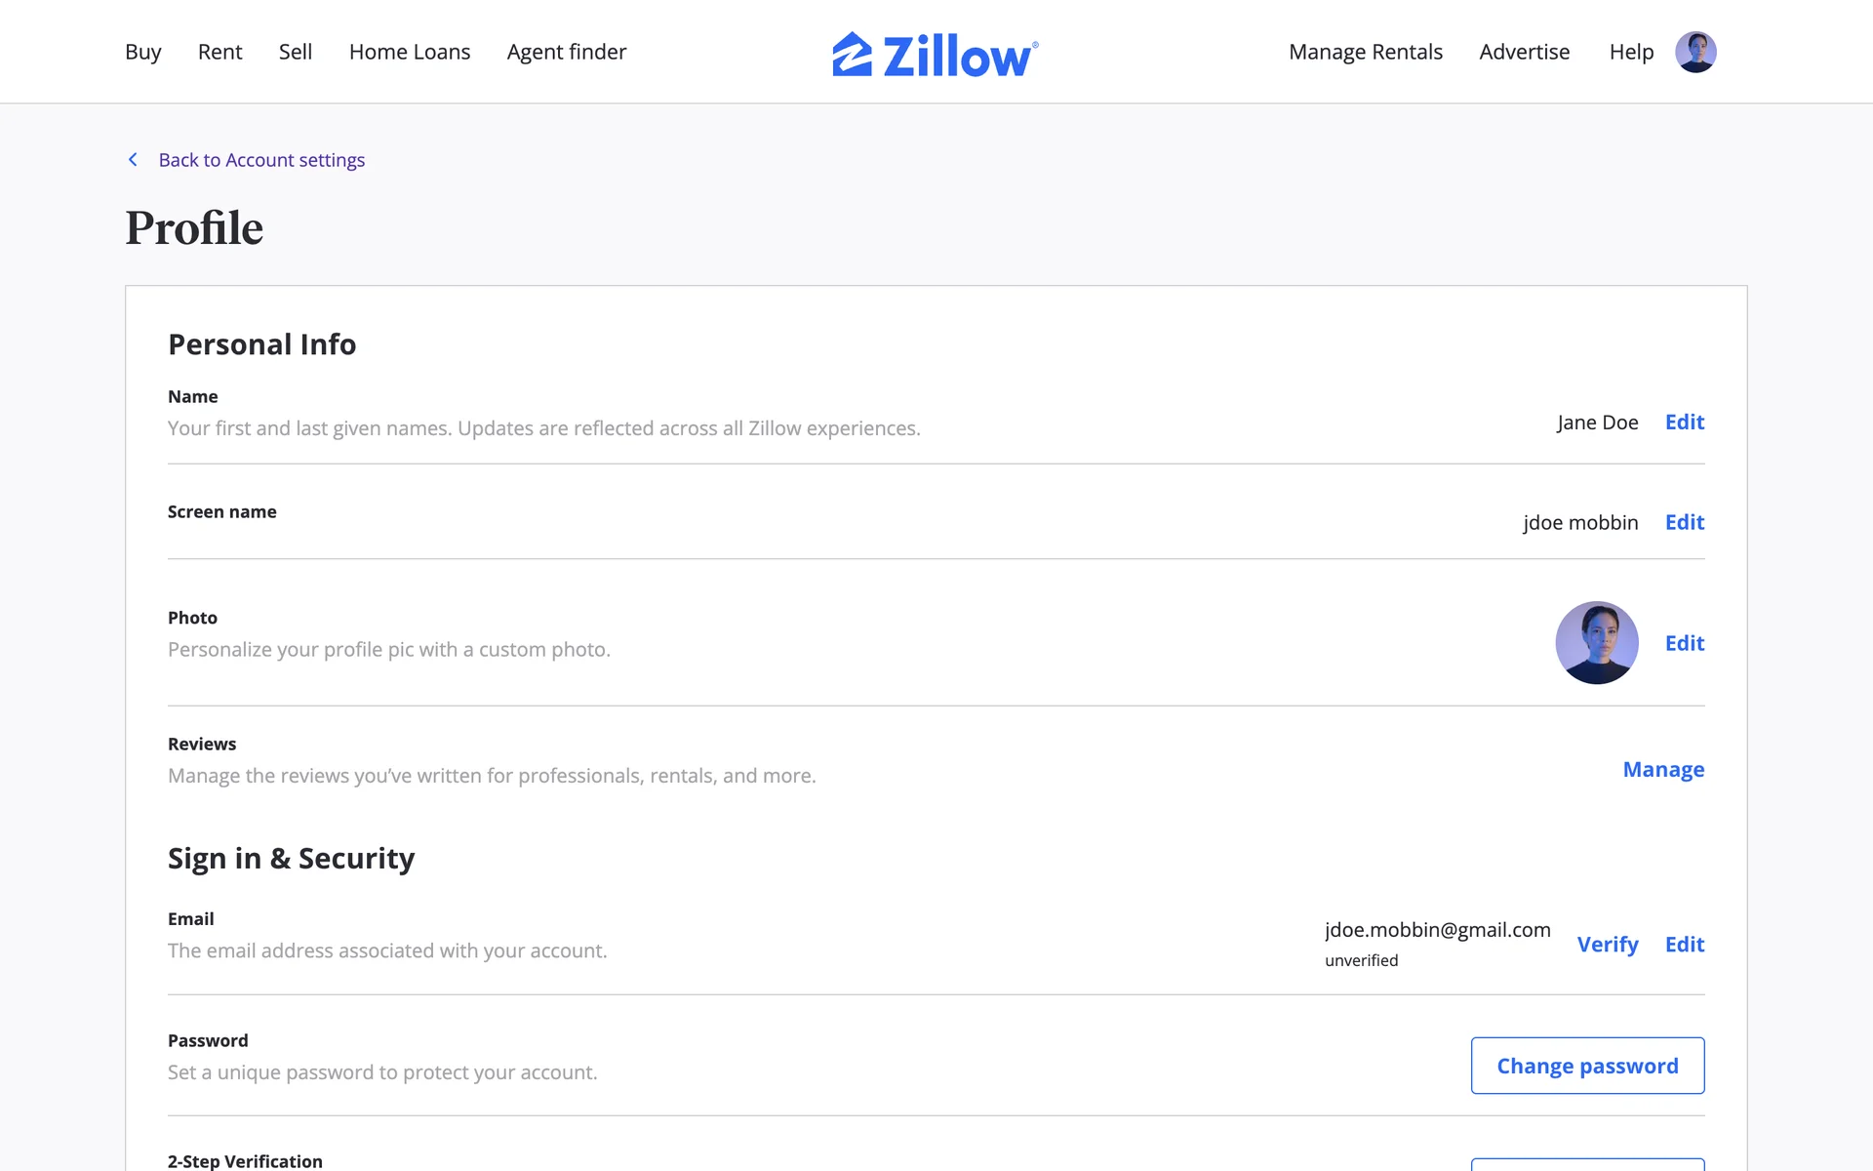Manage your written reviews
Image resolution: width=1873 pixels, height=1171 pixels.
pos(1662,770)
